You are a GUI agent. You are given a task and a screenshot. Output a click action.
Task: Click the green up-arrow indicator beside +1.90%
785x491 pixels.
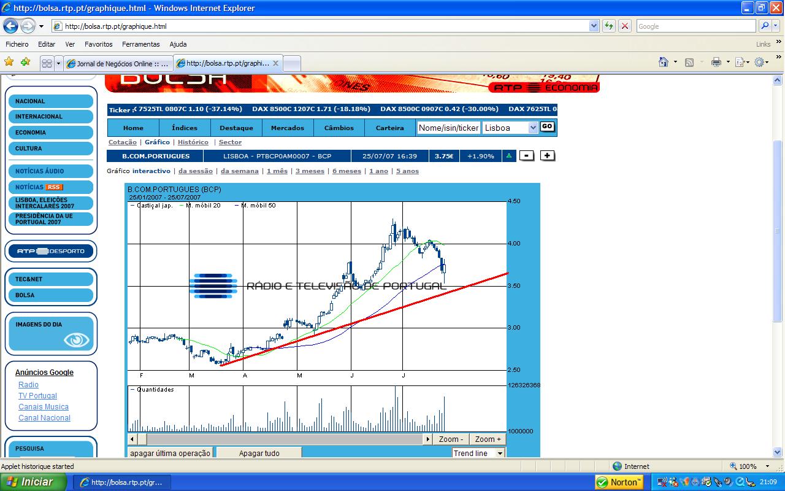click(x=508, y=156)
